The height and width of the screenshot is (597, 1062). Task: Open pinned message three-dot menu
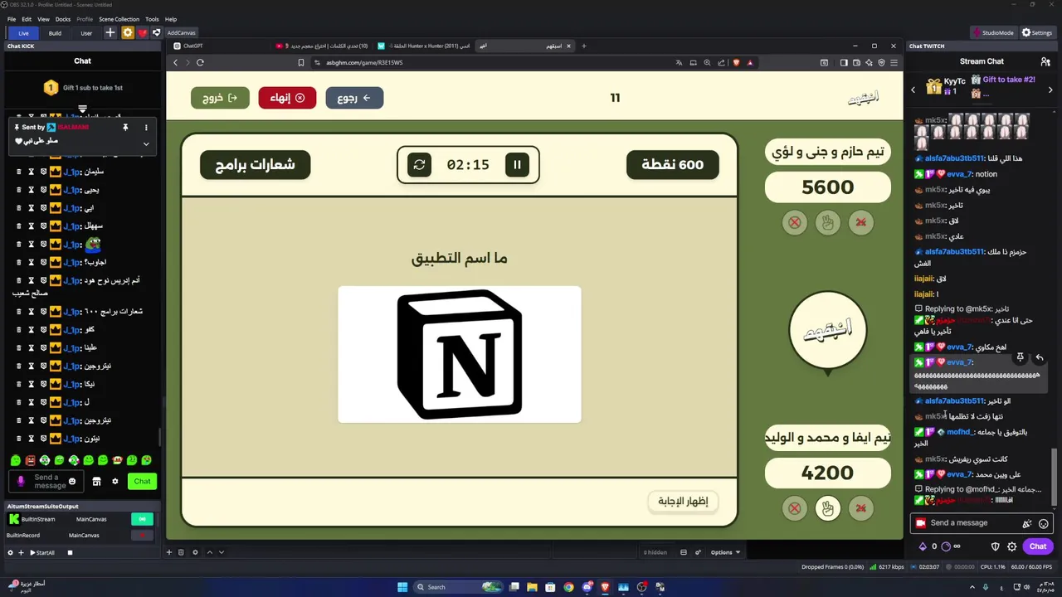coord(146,128)
